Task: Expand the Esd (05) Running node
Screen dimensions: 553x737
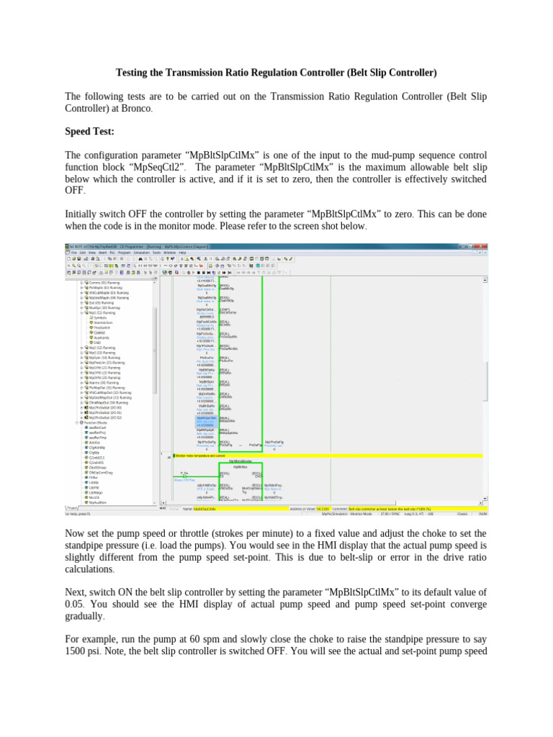Action: pos(82,303)
